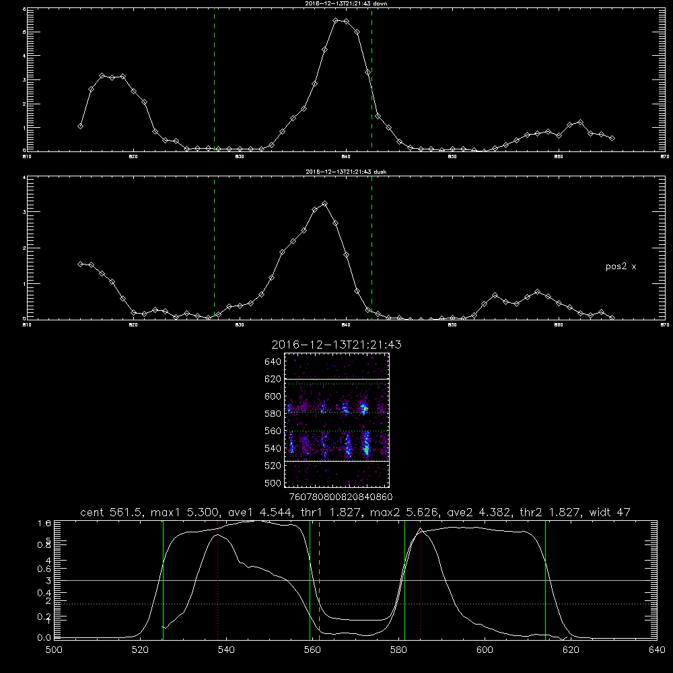Click the '540' x-axis label of bottom plot
This screenshot has height=673, width=673.
click(x=226, y=650)
